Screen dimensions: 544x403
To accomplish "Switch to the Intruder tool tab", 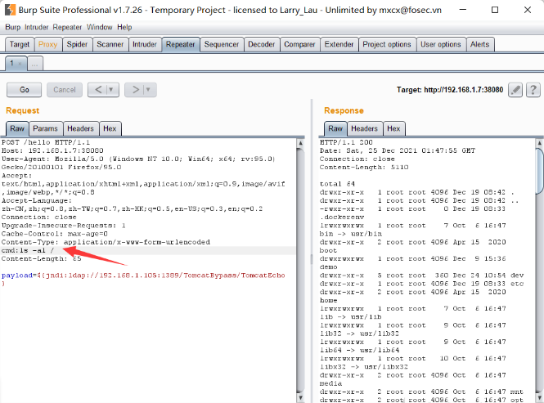I will click(145, 44).
